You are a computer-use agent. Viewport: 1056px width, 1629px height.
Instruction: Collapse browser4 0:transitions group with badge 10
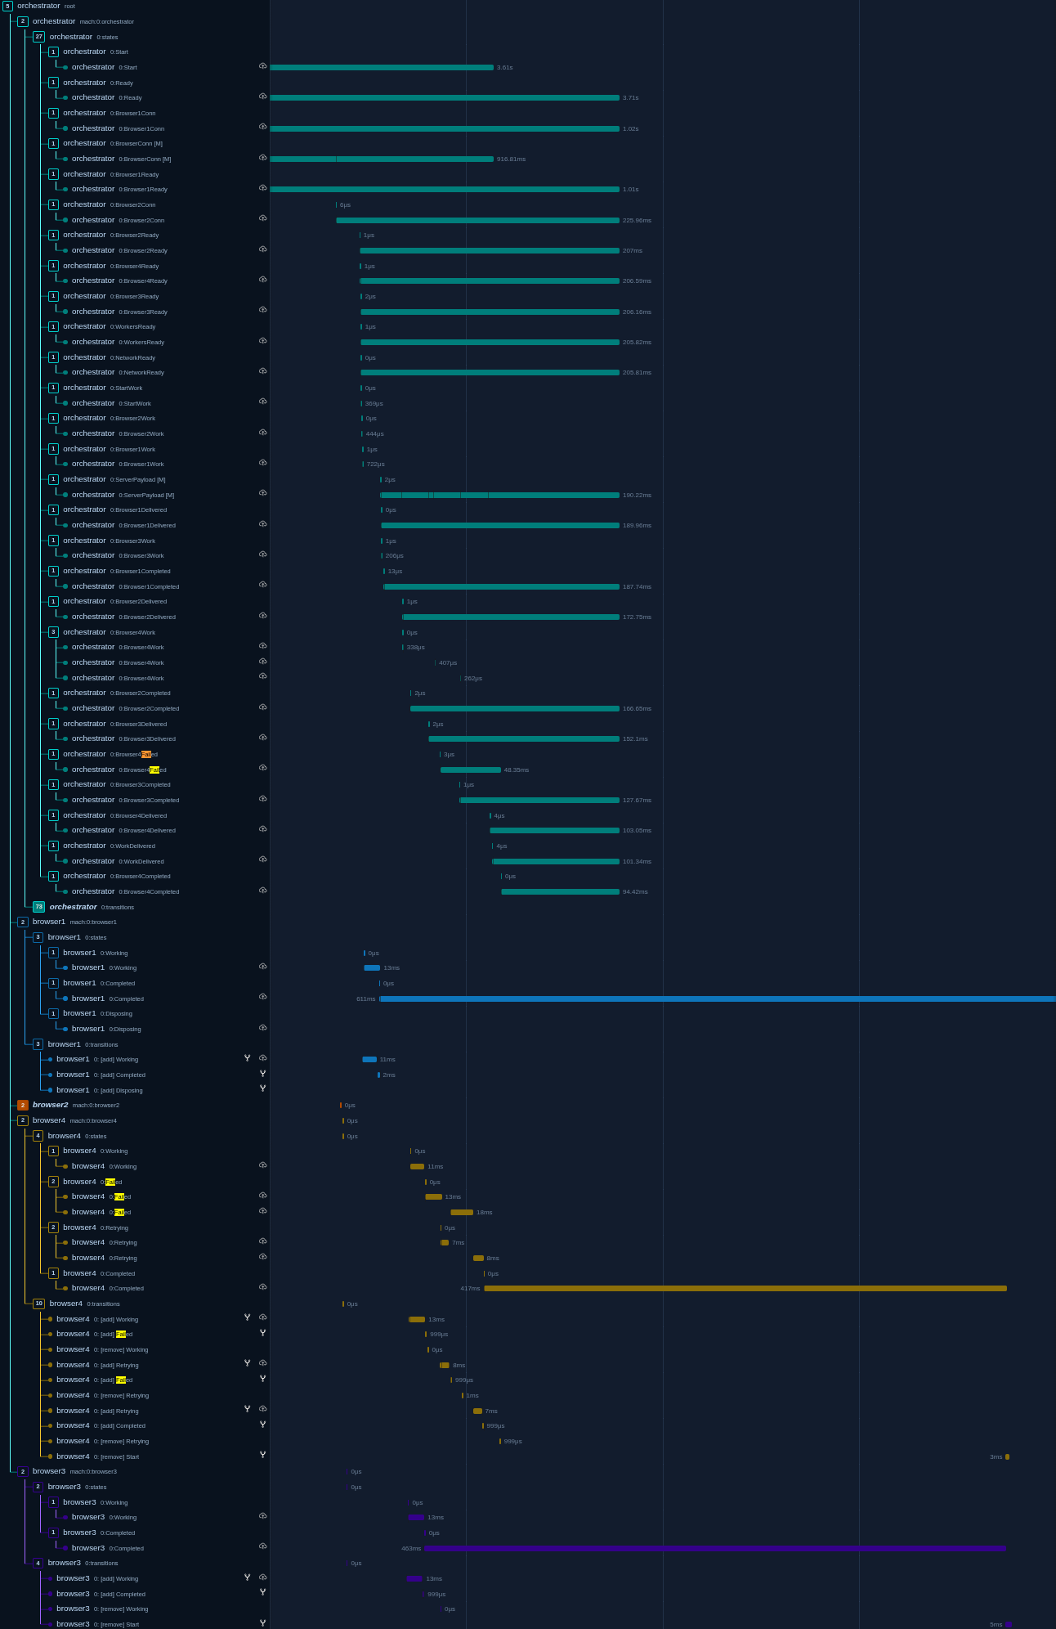pos(38,1304)
